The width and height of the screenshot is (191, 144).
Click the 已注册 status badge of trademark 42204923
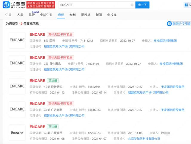coord(53,127)
